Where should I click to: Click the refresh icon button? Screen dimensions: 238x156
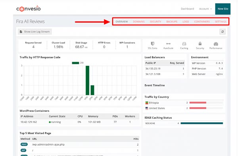tap(223, 32)
